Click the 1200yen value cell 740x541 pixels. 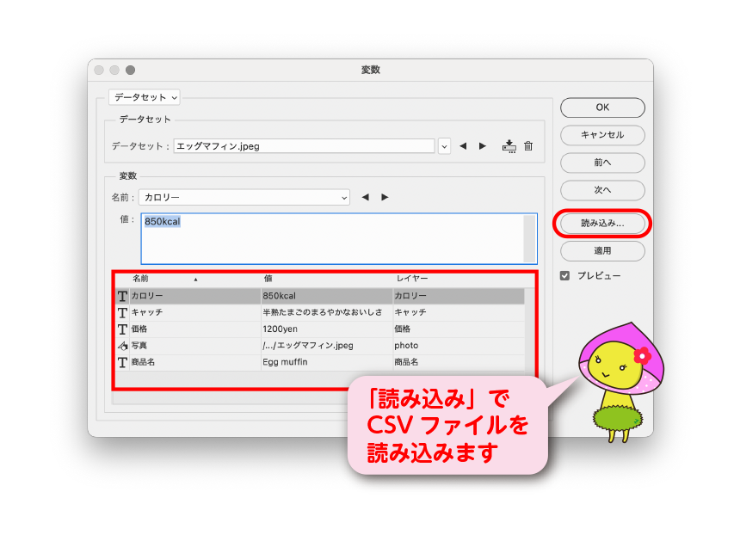coord(327,329)
